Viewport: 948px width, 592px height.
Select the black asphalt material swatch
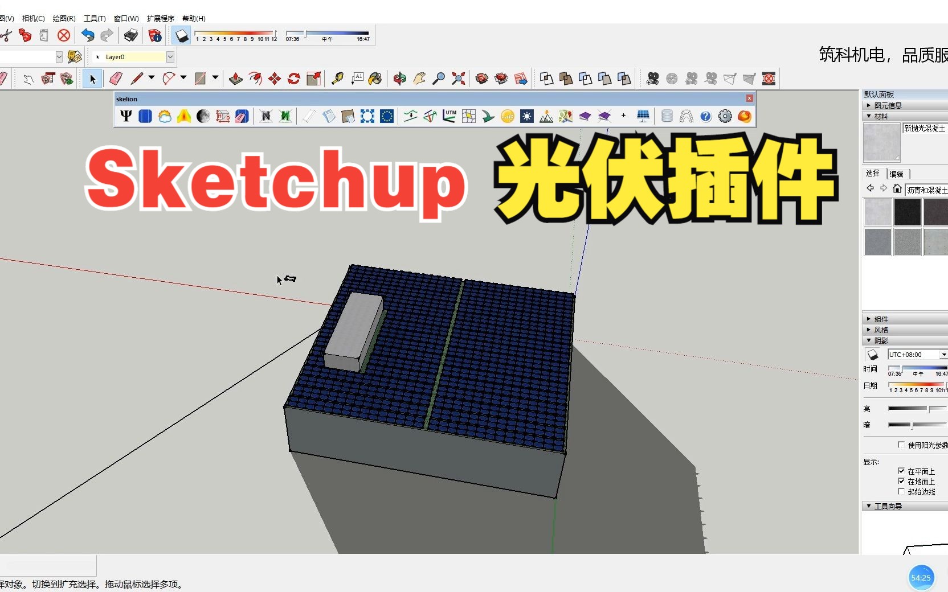(x=907, y=212)
